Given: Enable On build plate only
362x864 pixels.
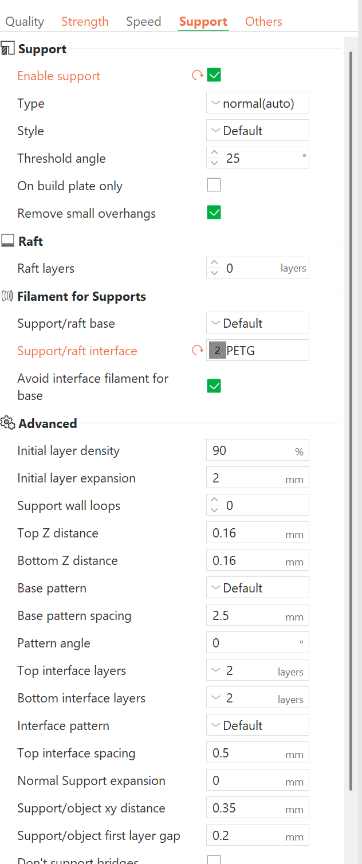Looking at the screenshot, I should pyautogui.click(x=214, y=185).
